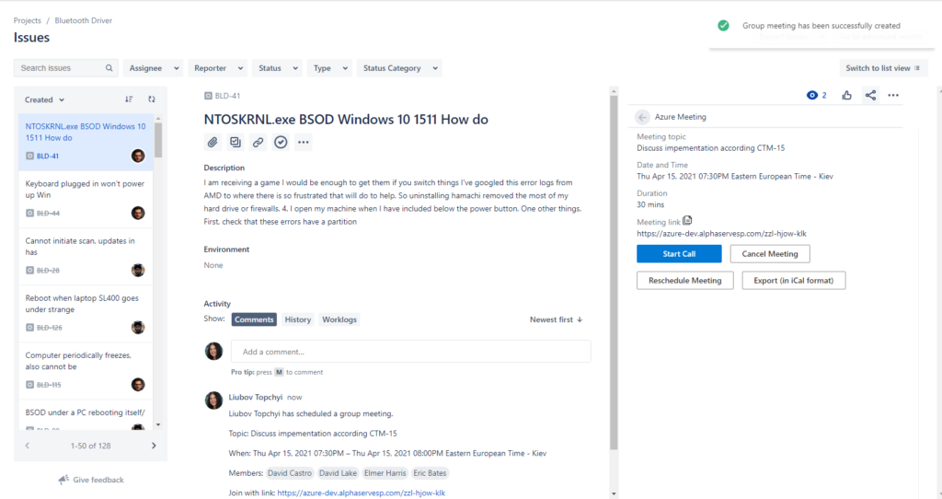This screenshot has width=942, height=499.
Task: Click assignee avatar on BLD-44 card
Action: 138,213
